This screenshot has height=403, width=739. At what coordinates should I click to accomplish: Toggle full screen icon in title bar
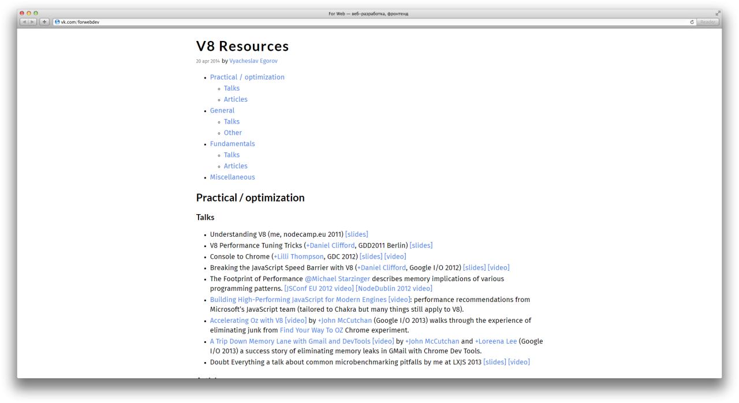pos(718,13)
